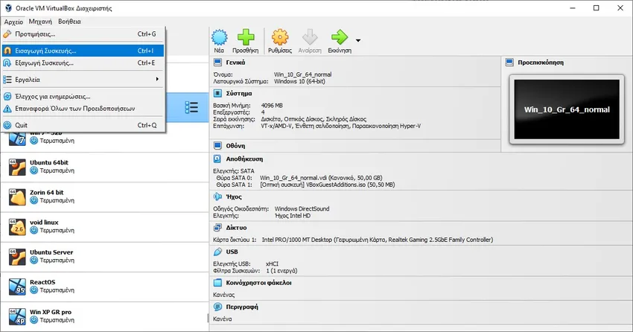
Task: Click the Win_10_Gr_64_normal.vdi storage entry
Action: click(x=321, y=177)
